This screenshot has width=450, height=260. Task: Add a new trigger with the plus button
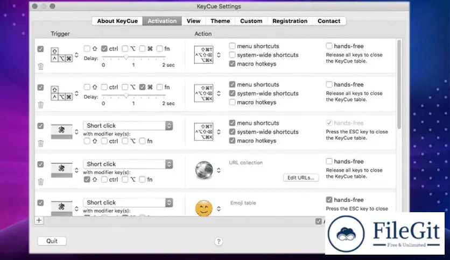[x=39, y=220]
